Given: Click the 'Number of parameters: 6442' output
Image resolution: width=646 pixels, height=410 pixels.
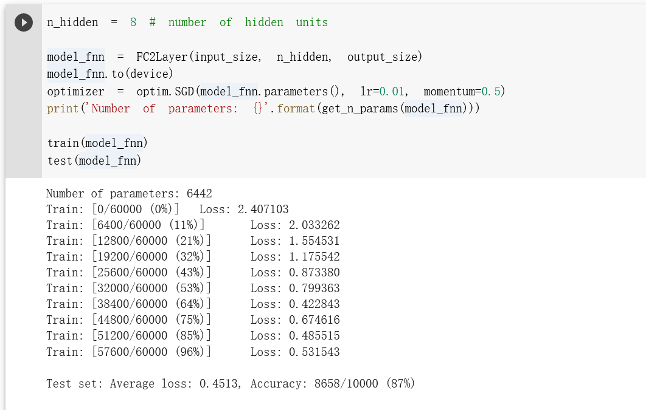Looking at the screenshot, I should point(129,194).
